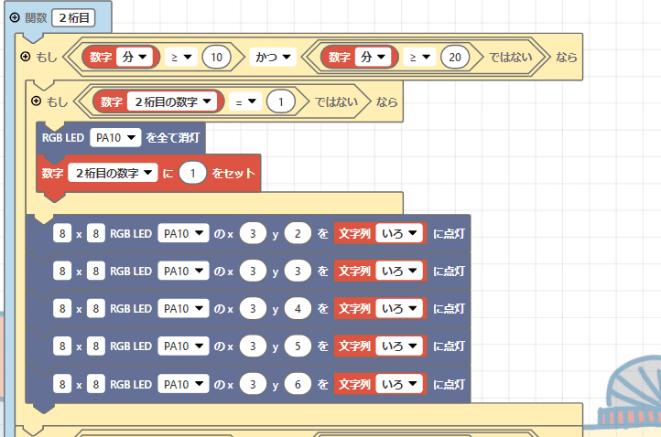Open いろ color dropdown in the y 5 row

pyautogui.click(x=399, y=346)
